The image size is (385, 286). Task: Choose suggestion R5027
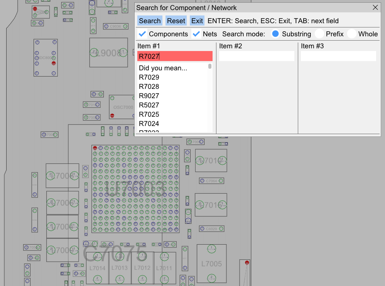pos(149,105)
